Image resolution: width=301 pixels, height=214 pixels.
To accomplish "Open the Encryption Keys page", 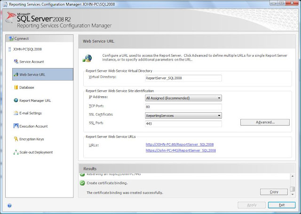I will [32, 139].
